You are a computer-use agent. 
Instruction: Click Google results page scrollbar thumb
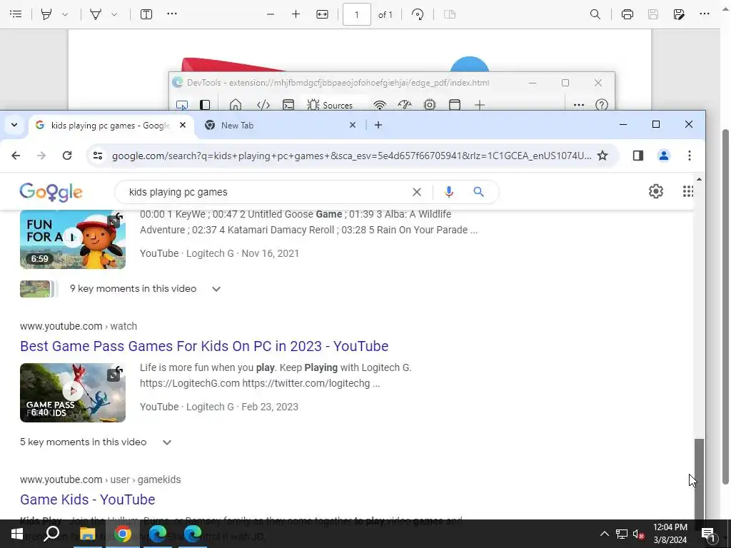[x=699, y=479]
